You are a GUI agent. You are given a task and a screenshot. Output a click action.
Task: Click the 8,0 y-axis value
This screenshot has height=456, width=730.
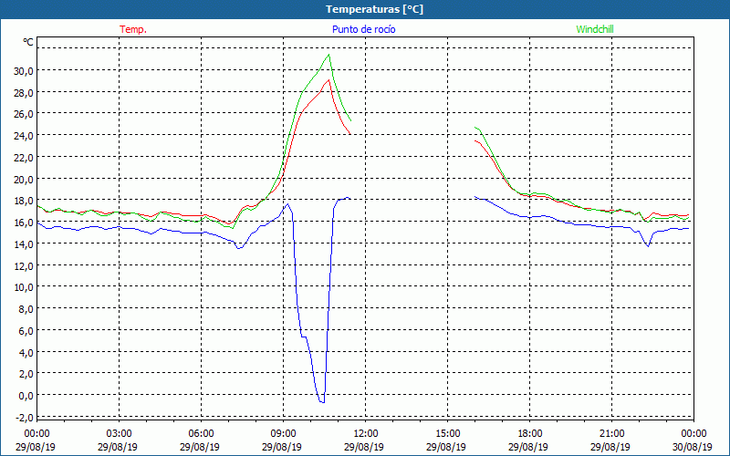[26, 309]
